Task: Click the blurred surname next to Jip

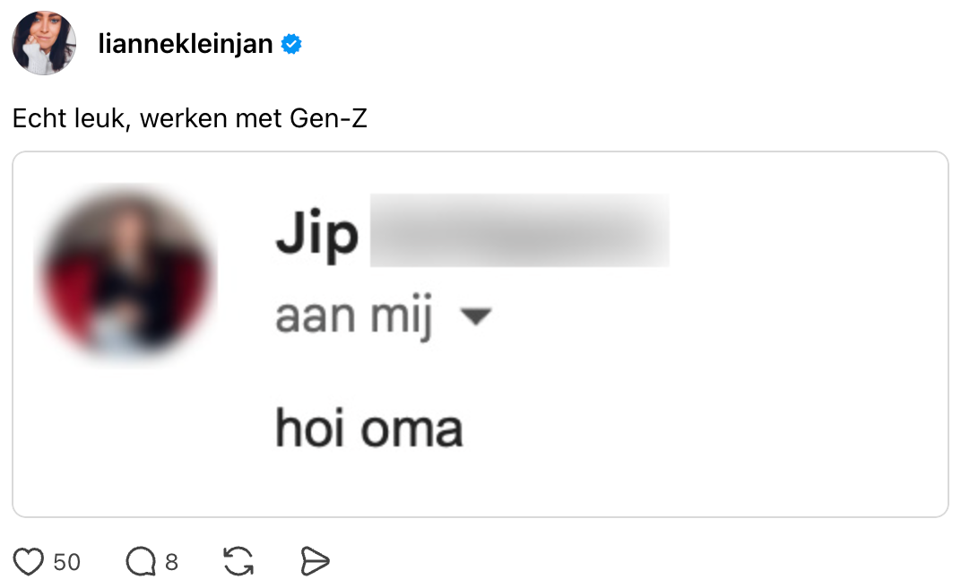Action: coord(519,230)
